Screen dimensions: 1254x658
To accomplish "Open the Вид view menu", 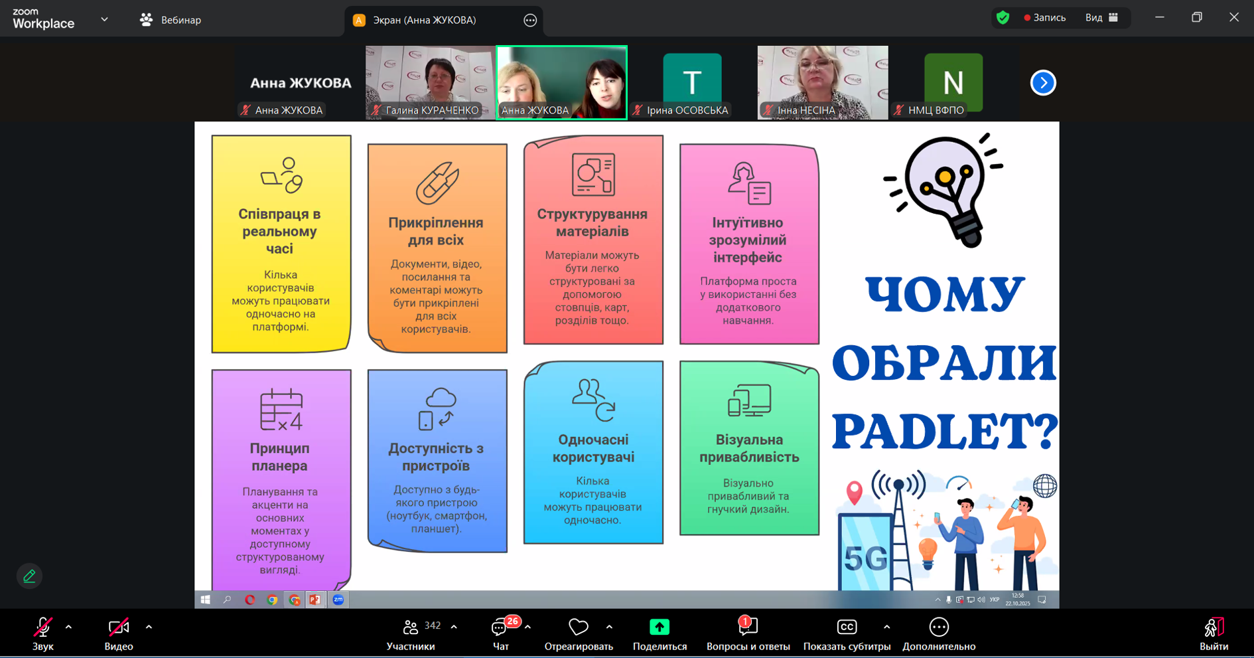I will [1101, 18].
